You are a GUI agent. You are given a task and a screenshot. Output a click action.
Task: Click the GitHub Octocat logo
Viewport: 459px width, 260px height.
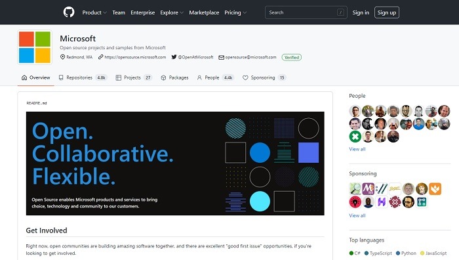coord(69,12)
